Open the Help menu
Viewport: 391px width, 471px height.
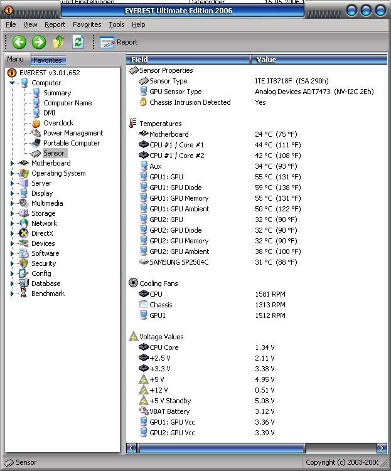[139, 24]
